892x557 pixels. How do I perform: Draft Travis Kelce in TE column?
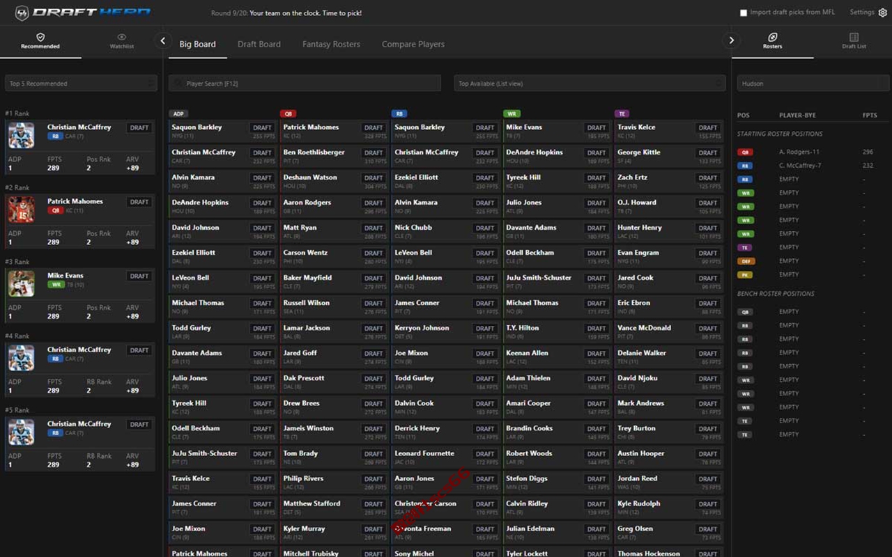click(x=708, y=128)
